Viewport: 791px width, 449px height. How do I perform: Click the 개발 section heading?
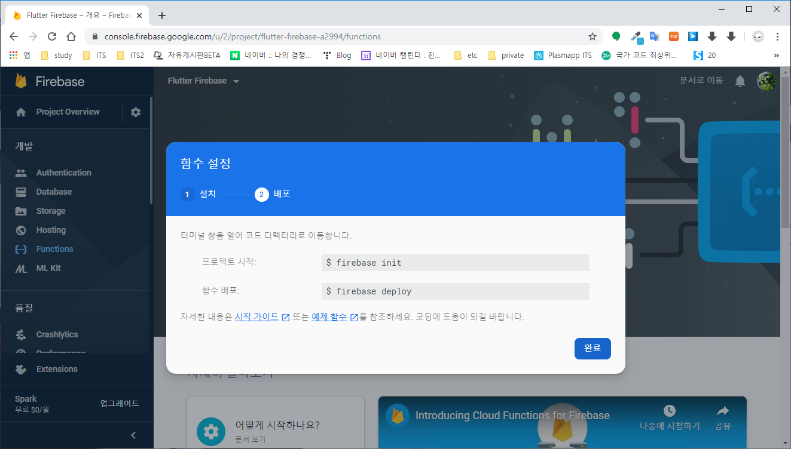pyautogui.click(x=24, y=146)
